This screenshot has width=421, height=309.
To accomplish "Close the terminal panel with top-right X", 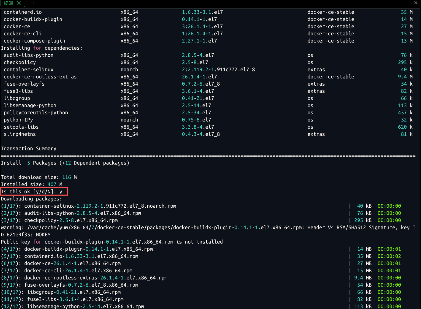I will 416,3.
